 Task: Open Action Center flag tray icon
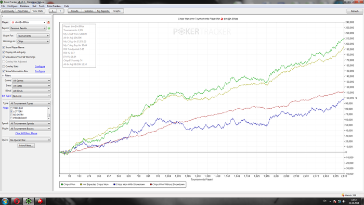coord(335,201)
